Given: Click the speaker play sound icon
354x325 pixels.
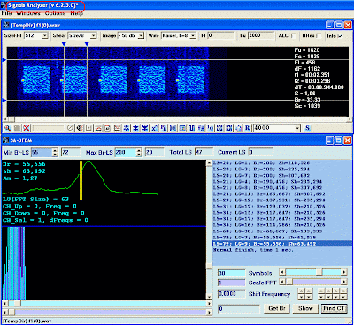Looking at the screenshot, I should (79, 128).
